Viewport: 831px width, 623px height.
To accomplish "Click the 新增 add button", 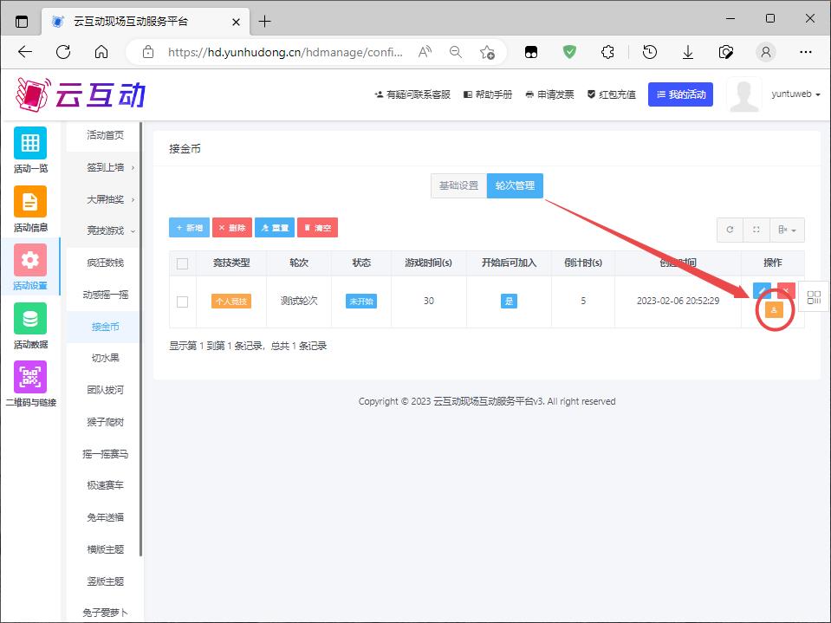I will pos(189,228).
